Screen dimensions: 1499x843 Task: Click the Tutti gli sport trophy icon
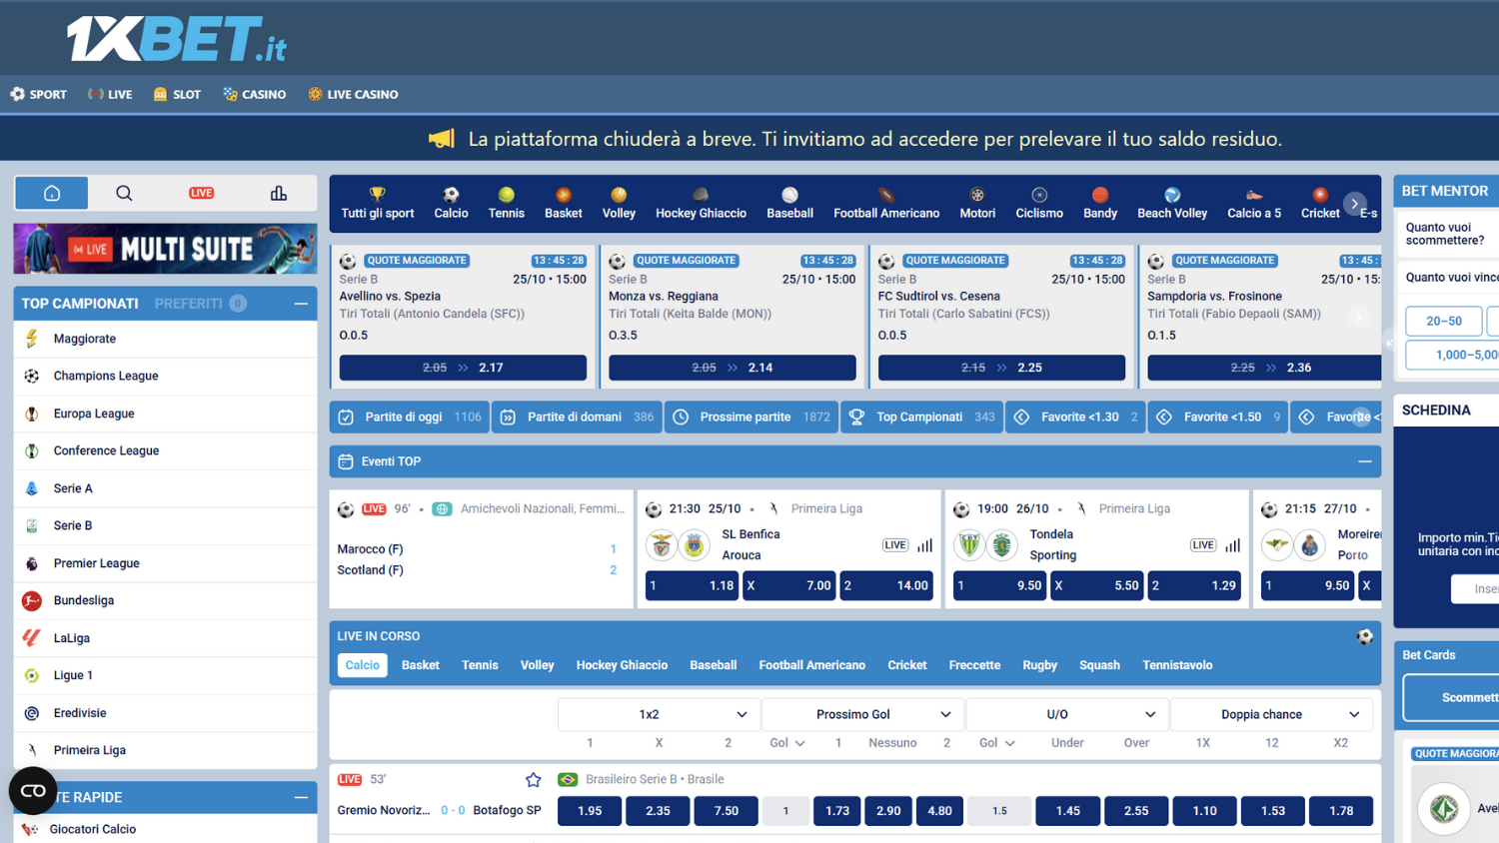378,197
